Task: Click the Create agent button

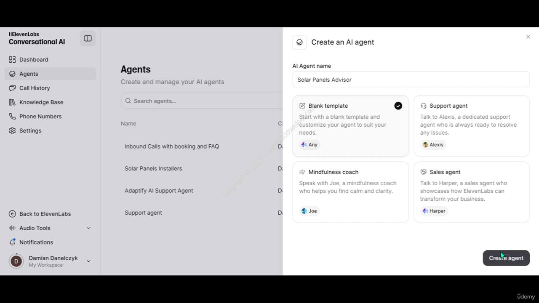Action: pos(506,258)
